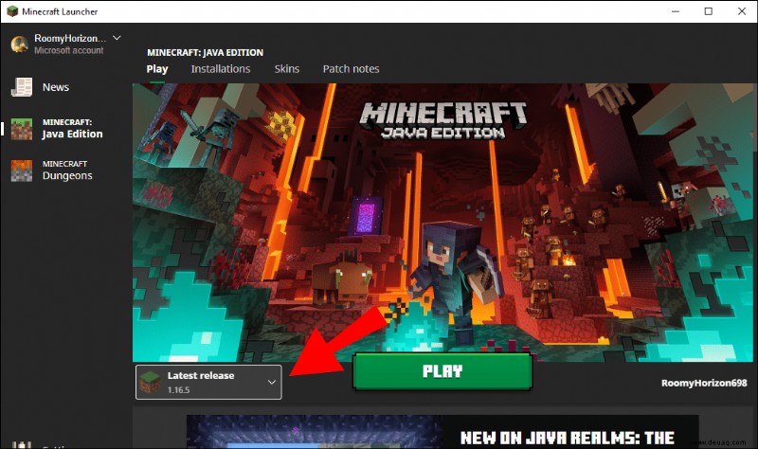Expand the account dropdown chevron
The height and width of the screenshot is (449, 758).
click(x=117, y=38)
